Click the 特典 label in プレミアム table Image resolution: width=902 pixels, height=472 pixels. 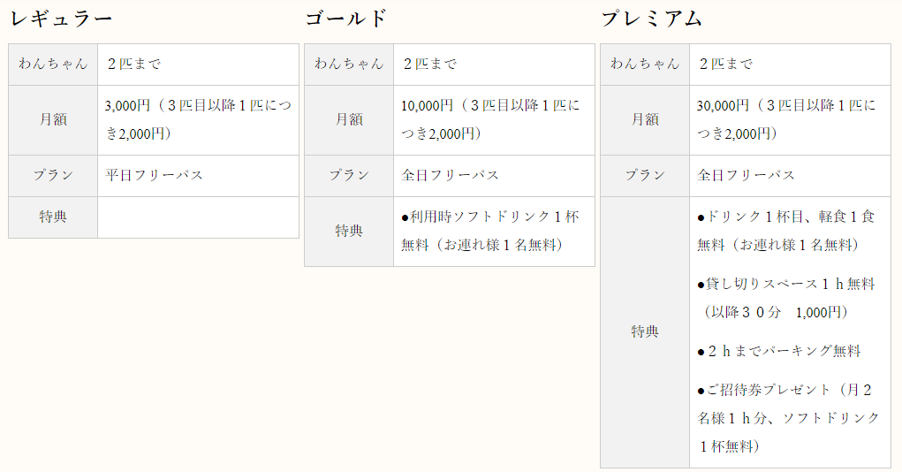pos(645,331)
